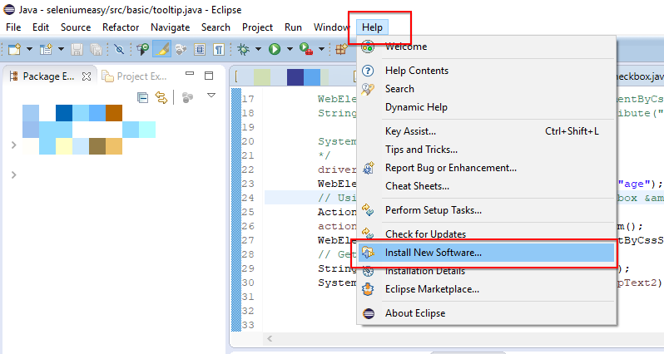Click the New wizard icon in toolbar

coord(14,50)
